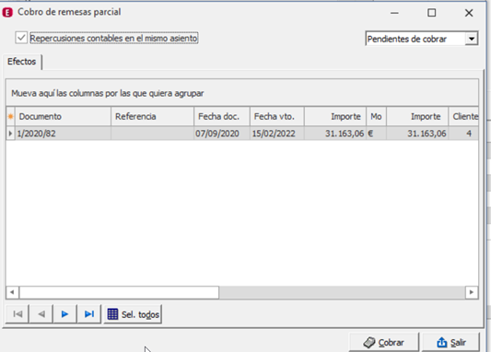Sort by the Fecha vto. column header
This screenshot has height=352, width=491.
pos(276,116)
